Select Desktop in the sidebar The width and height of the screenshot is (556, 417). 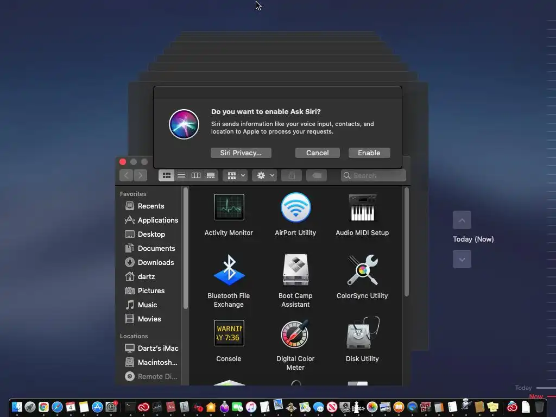151,235
